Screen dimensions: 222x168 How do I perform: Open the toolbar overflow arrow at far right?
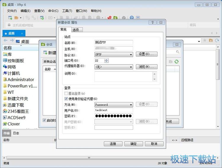point(218,19)
